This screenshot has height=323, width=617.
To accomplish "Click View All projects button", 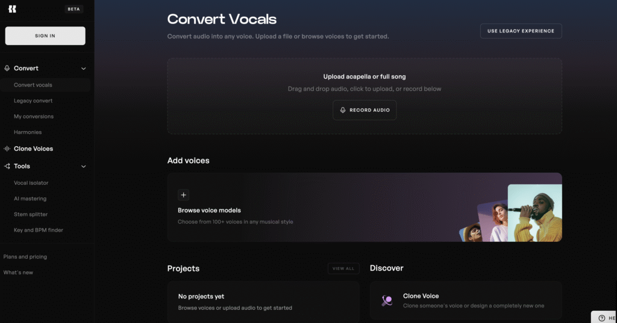I will pos(343,268).
